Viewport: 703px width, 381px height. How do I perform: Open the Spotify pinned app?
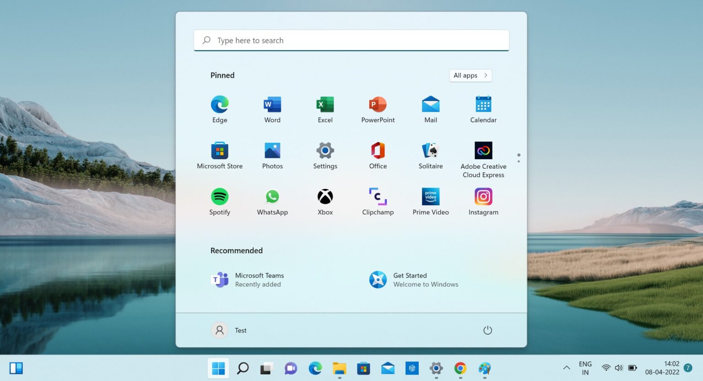tap(220, 201)
